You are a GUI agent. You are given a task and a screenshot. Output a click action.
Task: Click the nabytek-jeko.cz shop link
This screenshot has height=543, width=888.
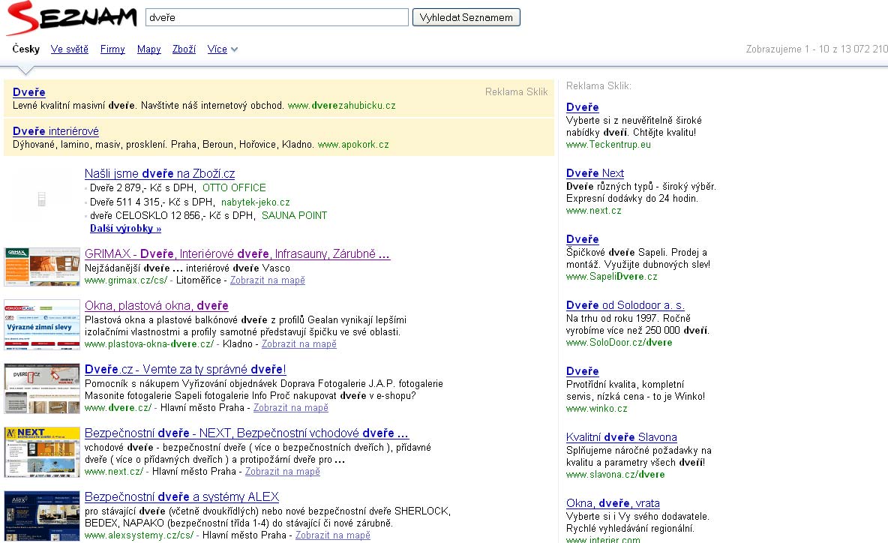[x=256, y=202]
